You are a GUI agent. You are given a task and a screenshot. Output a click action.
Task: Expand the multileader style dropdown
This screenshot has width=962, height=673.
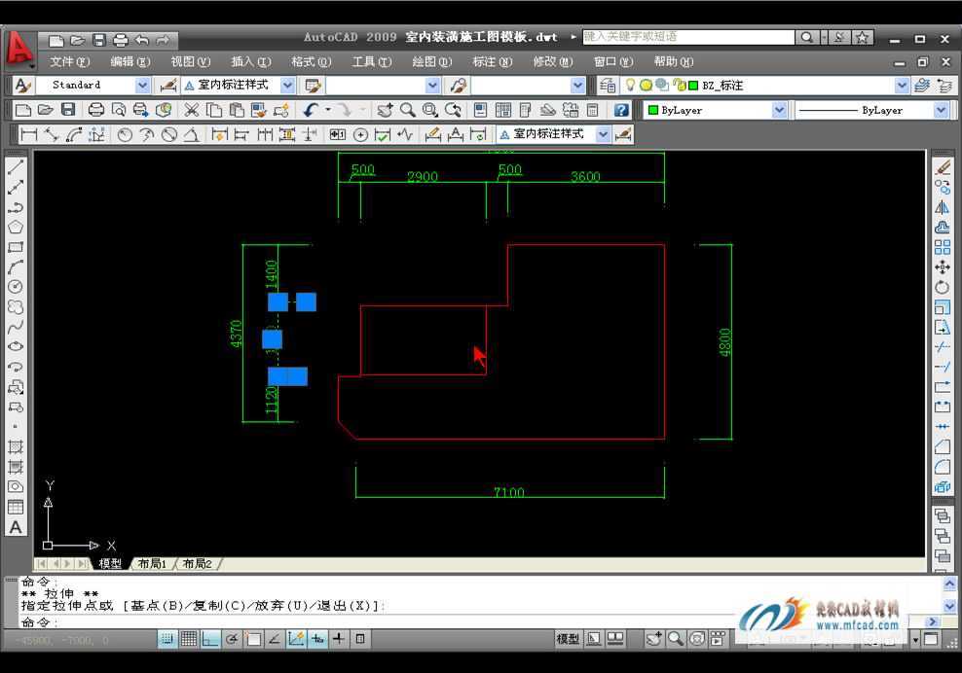click(577, 86)
